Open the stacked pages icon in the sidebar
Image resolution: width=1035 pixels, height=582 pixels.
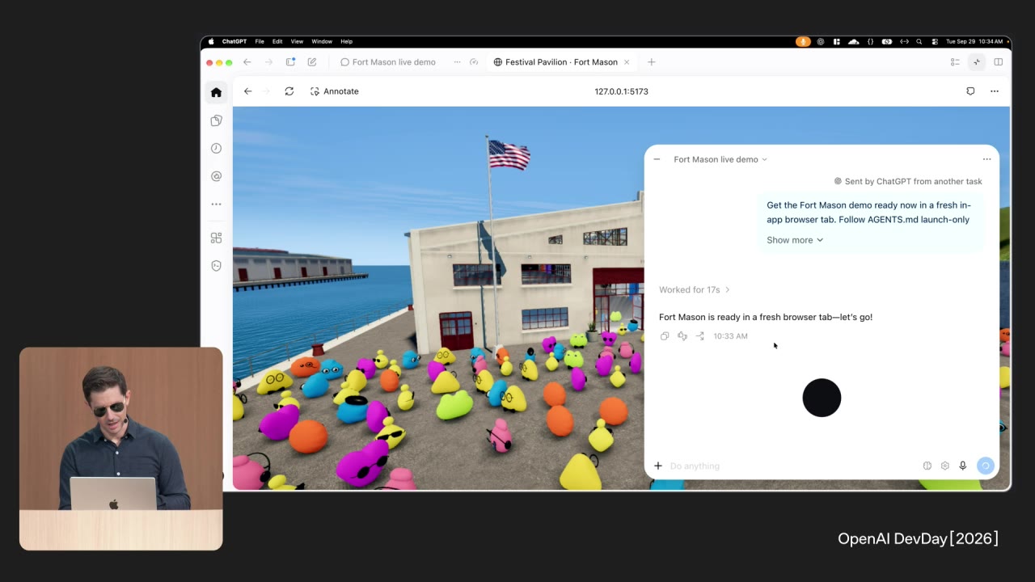[216, 120]
